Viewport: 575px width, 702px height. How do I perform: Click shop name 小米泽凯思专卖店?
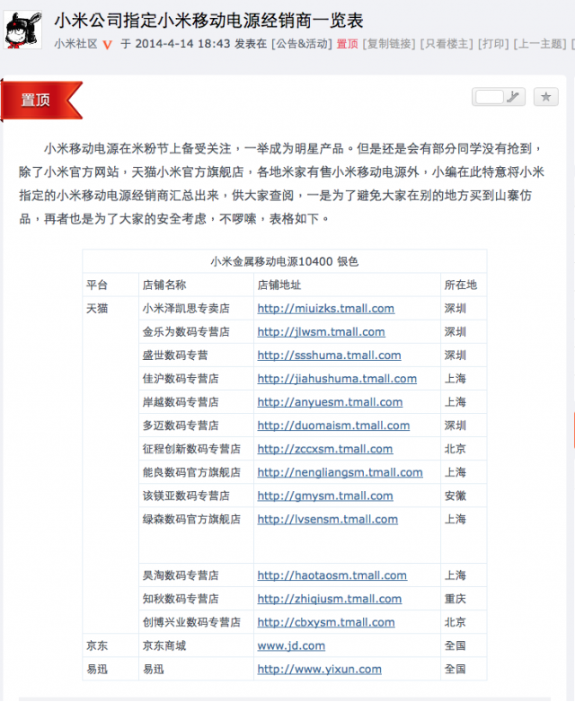tap(186, 309)
